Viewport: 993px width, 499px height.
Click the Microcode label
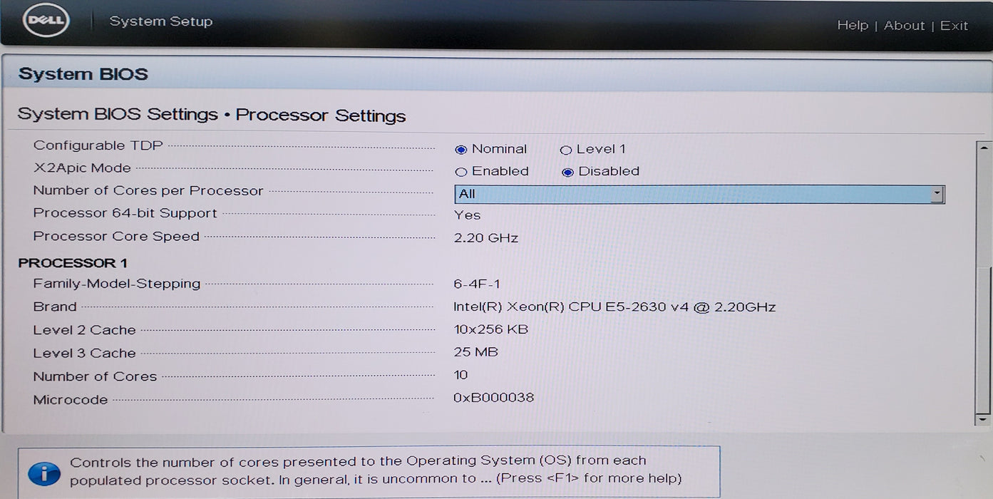click(71, 400)
